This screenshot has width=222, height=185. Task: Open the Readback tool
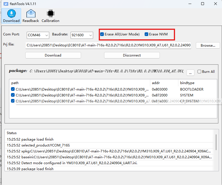pos(31,16)
